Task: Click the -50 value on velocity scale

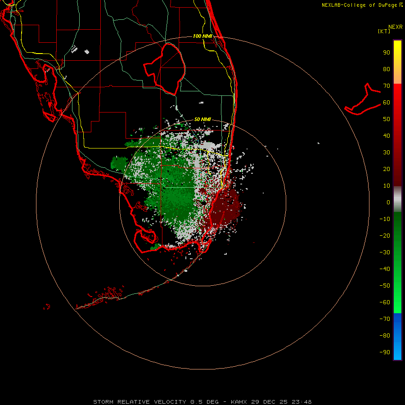Action: pyautogui.click(x=385, y=286)
